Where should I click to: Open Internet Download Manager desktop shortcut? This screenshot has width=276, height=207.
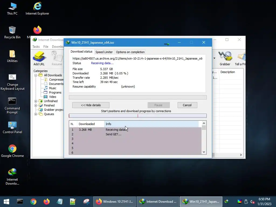tap(12, 177)
